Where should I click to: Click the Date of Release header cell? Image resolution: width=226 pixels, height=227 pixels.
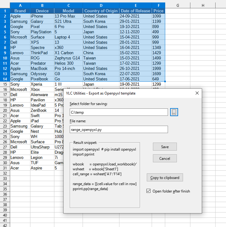pos(135,11)
